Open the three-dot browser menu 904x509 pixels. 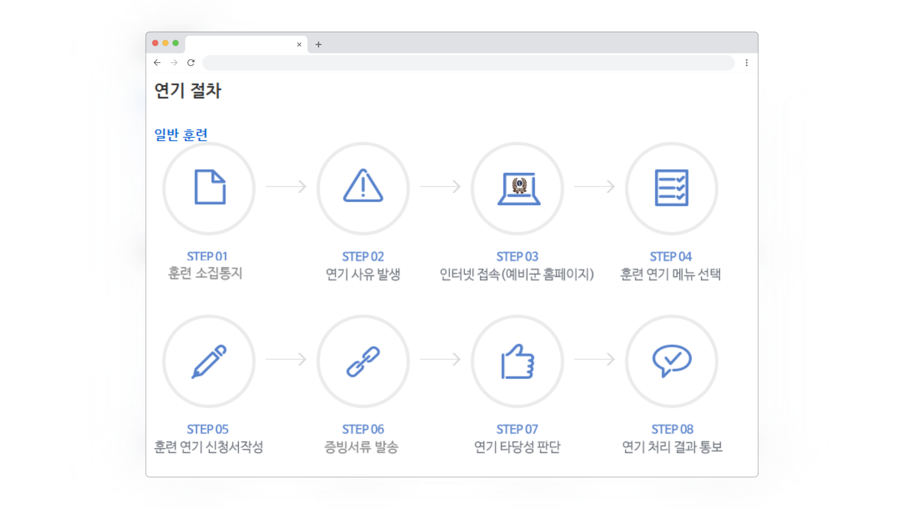[746, 63]
